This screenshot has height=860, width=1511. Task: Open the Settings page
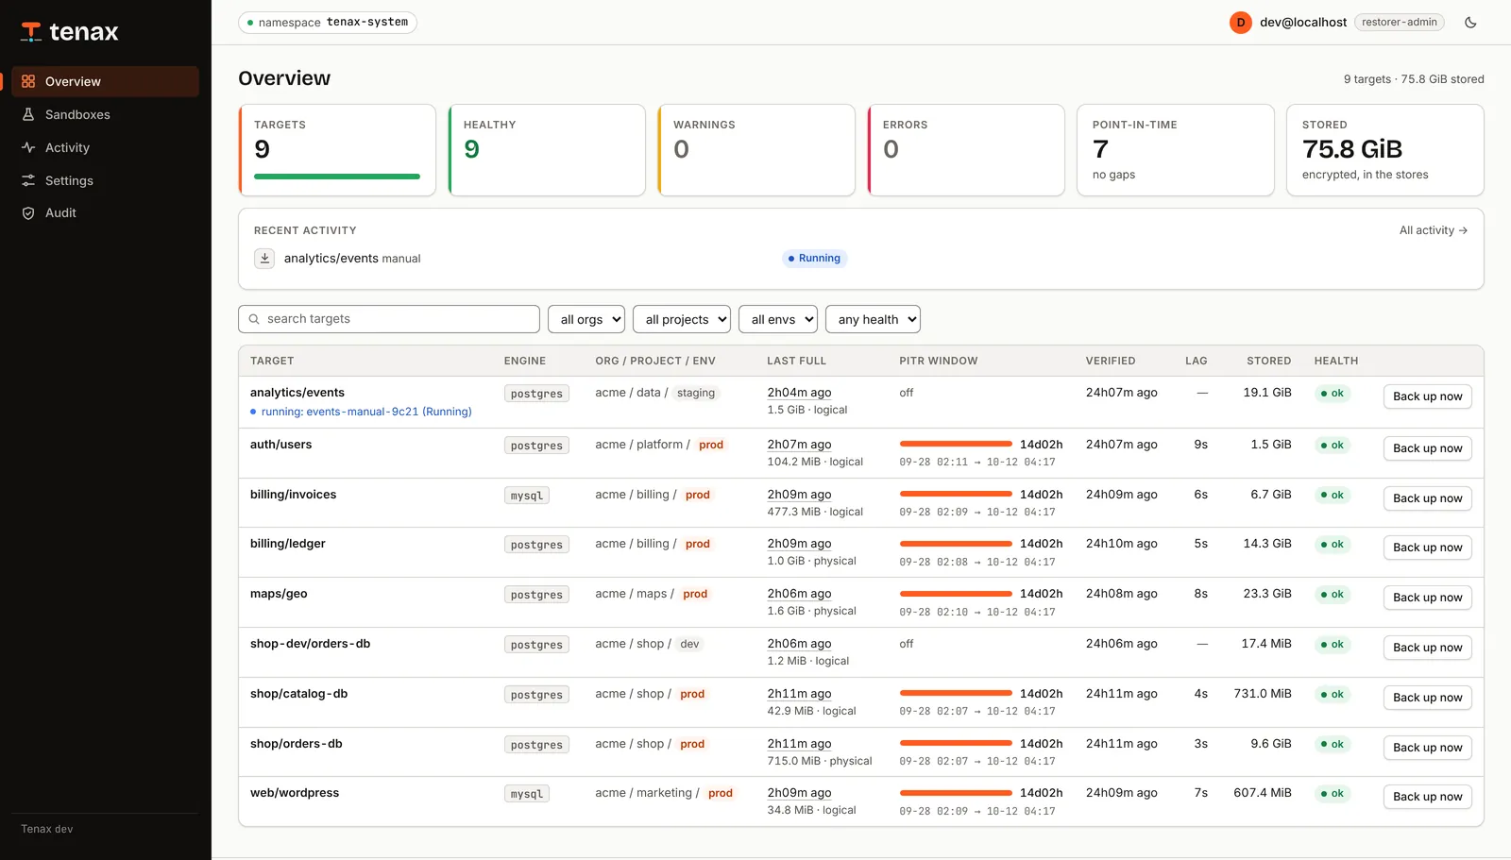click(105, 180)
